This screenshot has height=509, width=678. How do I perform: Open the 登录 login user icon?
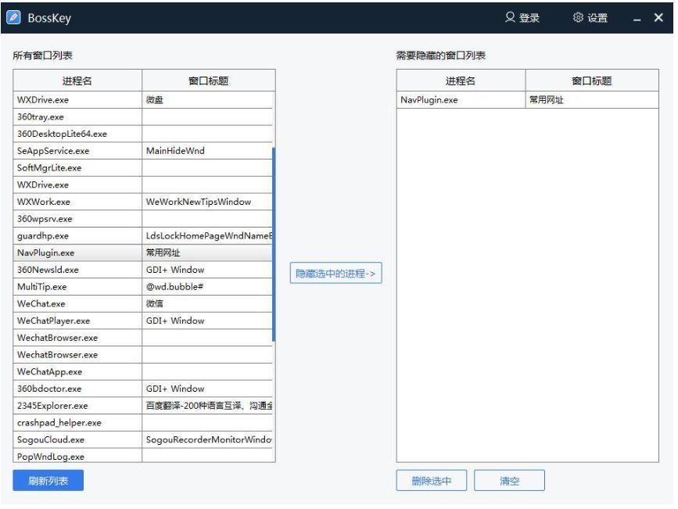pos(511,19)
